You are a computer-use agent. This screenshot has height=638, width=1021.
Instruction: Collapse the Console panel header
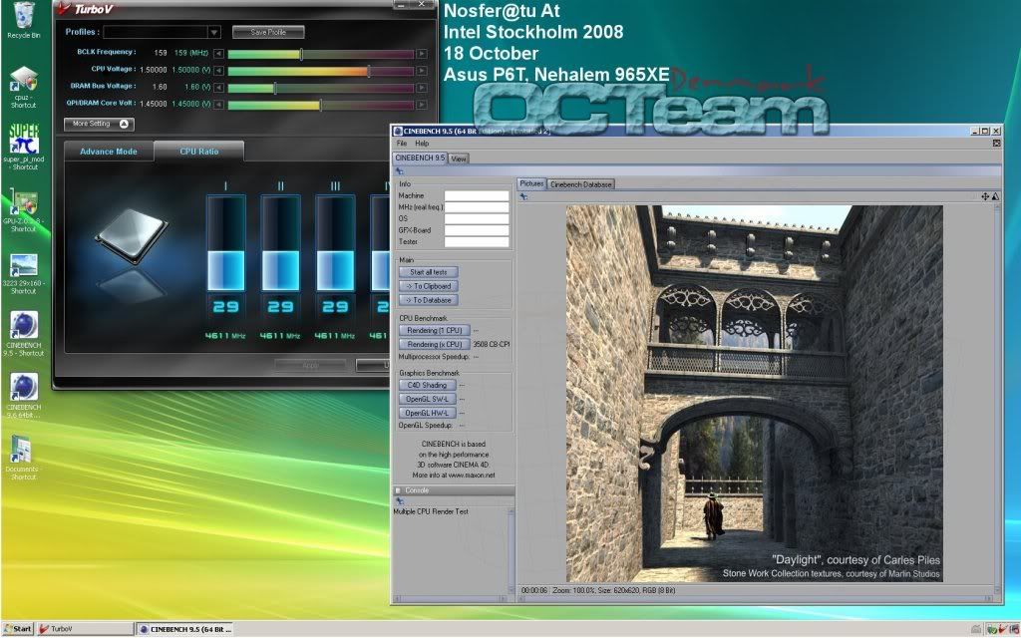point(454,490)
